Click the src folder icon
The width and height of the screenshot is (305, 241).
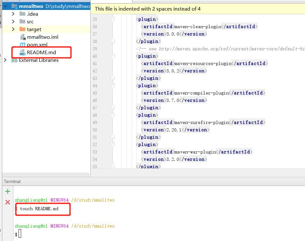[x=22, y=22]
